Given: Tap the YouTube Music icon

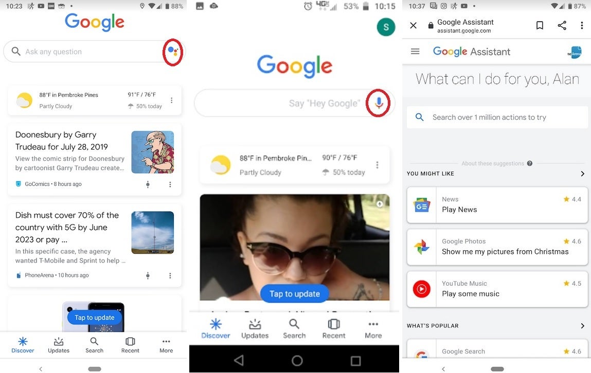Looking at the screenshot, I should 421,289.
